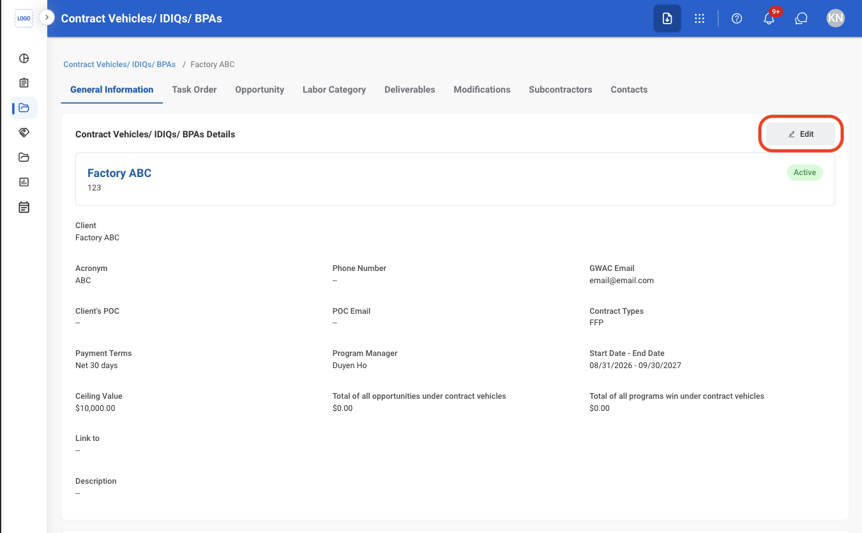
Task: Select the active open-folder sidebar icon
Action: 24,108
